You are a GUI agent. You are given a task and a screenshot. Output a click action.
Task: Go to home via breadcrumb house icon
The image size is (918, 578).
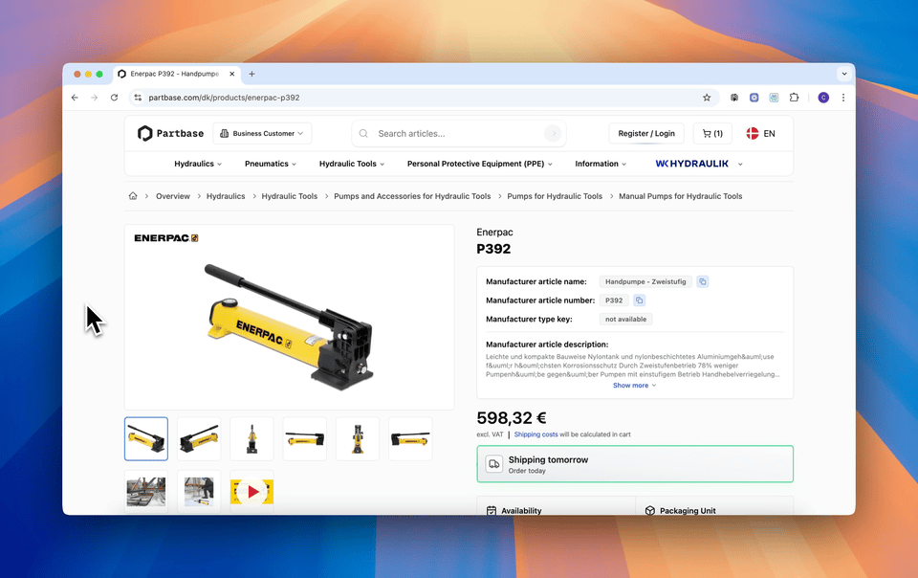point(133,196)
